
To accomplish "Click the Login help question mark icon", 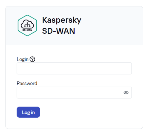I will coord(32,59).
